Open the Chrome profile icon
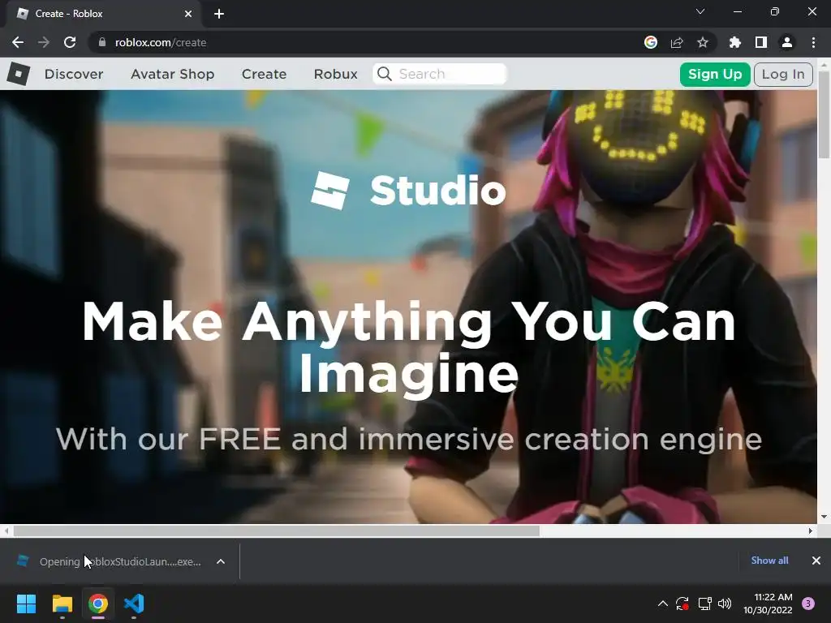 (787, 42)
